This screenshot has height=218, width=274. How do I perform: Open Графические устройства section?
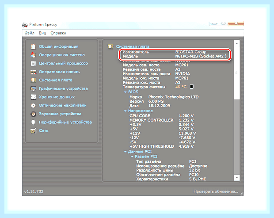coord(63,88)
